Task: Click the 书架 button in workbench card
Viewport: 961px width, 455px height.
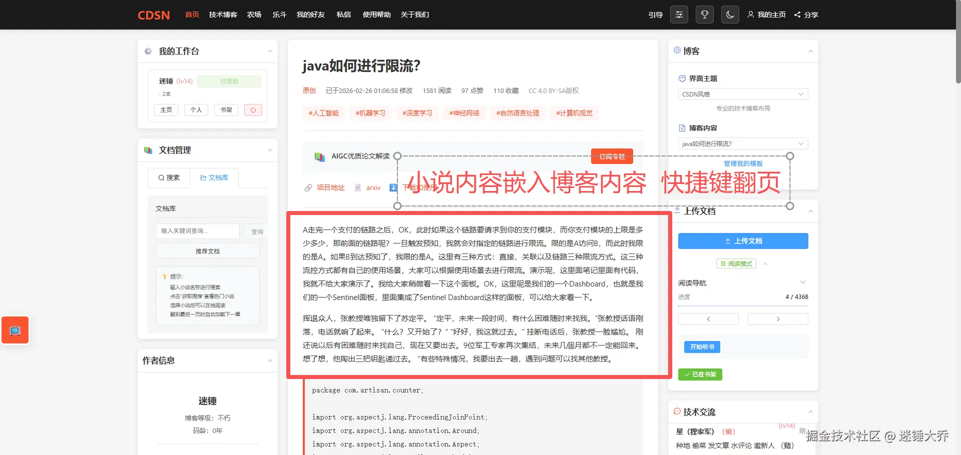Action: pyautogui.click(x=226, y=110)
